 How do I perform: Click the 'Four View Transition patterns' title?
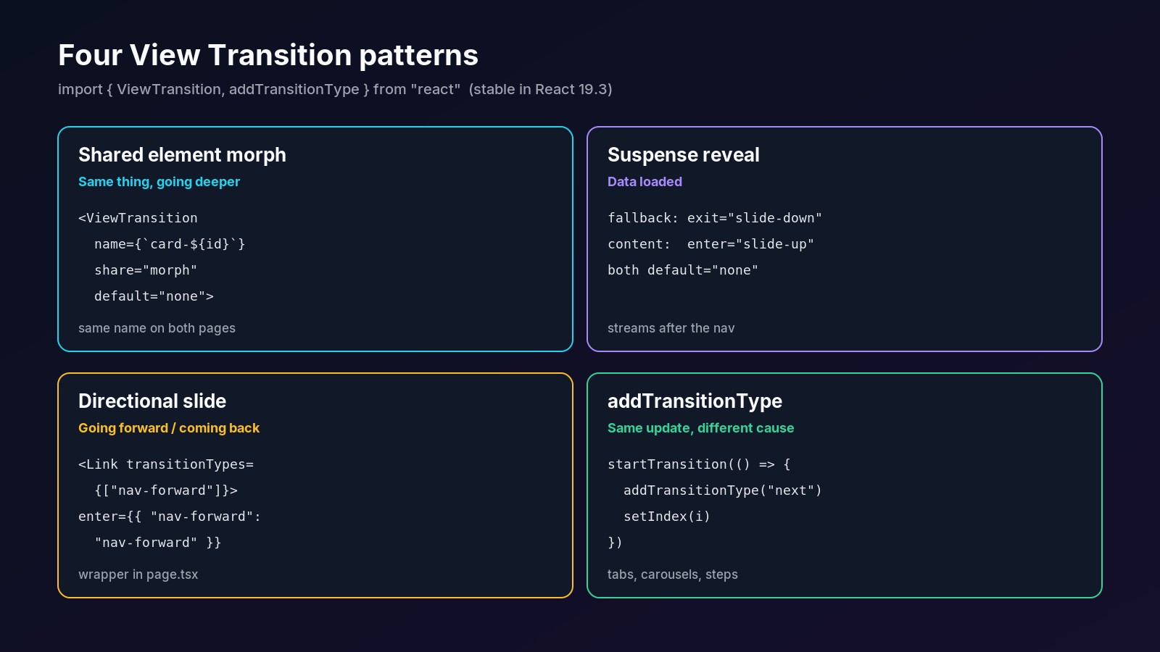point(268,56)
